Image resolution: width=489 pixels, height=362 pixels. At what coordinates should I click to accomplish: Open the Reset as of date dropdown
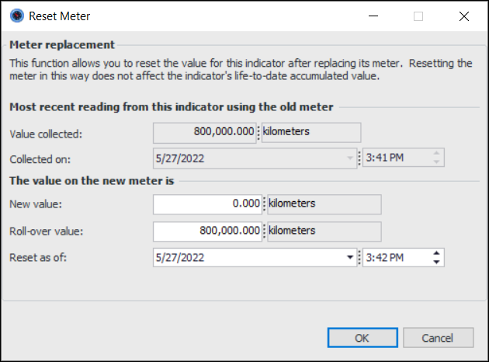pos(350,257)
